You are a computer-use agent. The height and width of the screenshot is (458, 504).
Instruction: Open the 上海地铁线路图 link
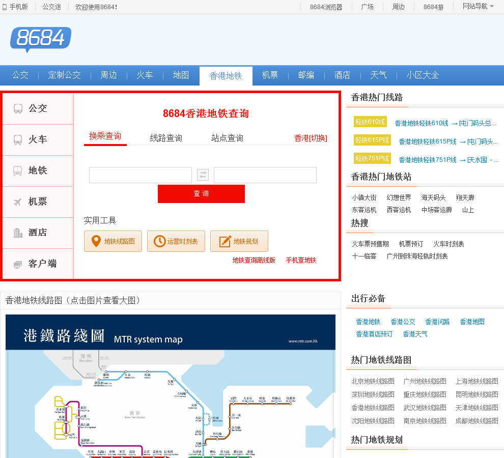[477, 381]
